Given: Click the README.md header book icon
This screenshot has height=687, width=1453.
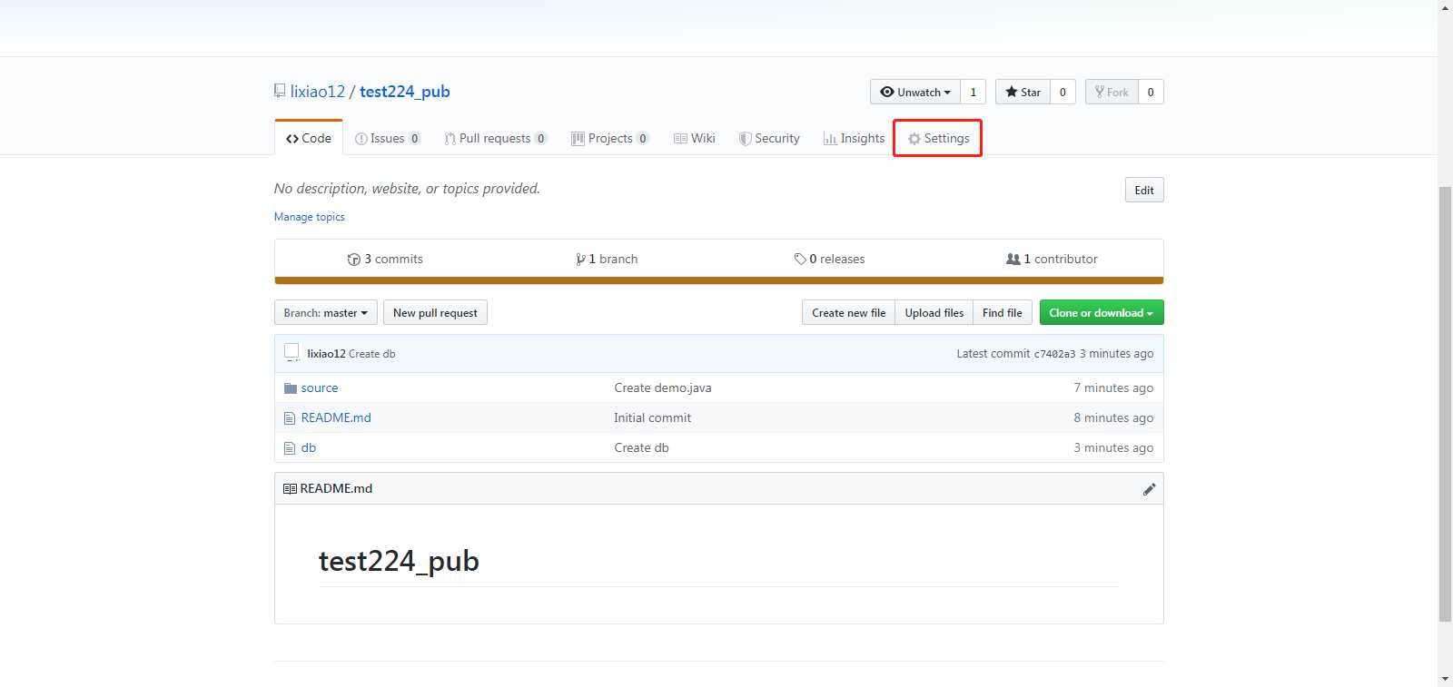Looking at the screenshot, I should [290, 488].
